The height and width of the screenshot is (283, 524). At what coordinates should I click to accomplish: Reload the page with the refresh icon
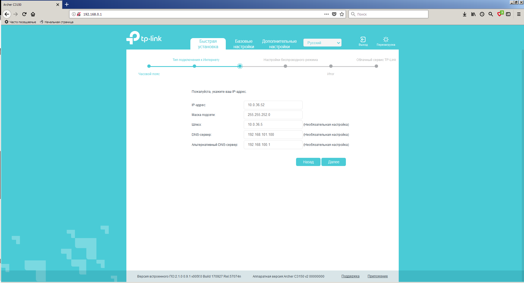pyautogui.click(x=24, y=14)
